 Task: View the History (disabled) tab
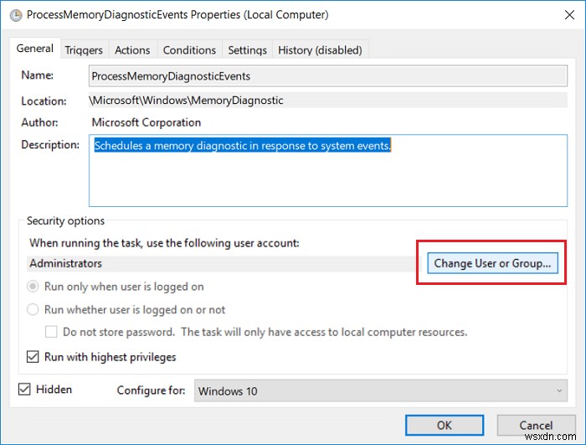(x=321, y=50)
